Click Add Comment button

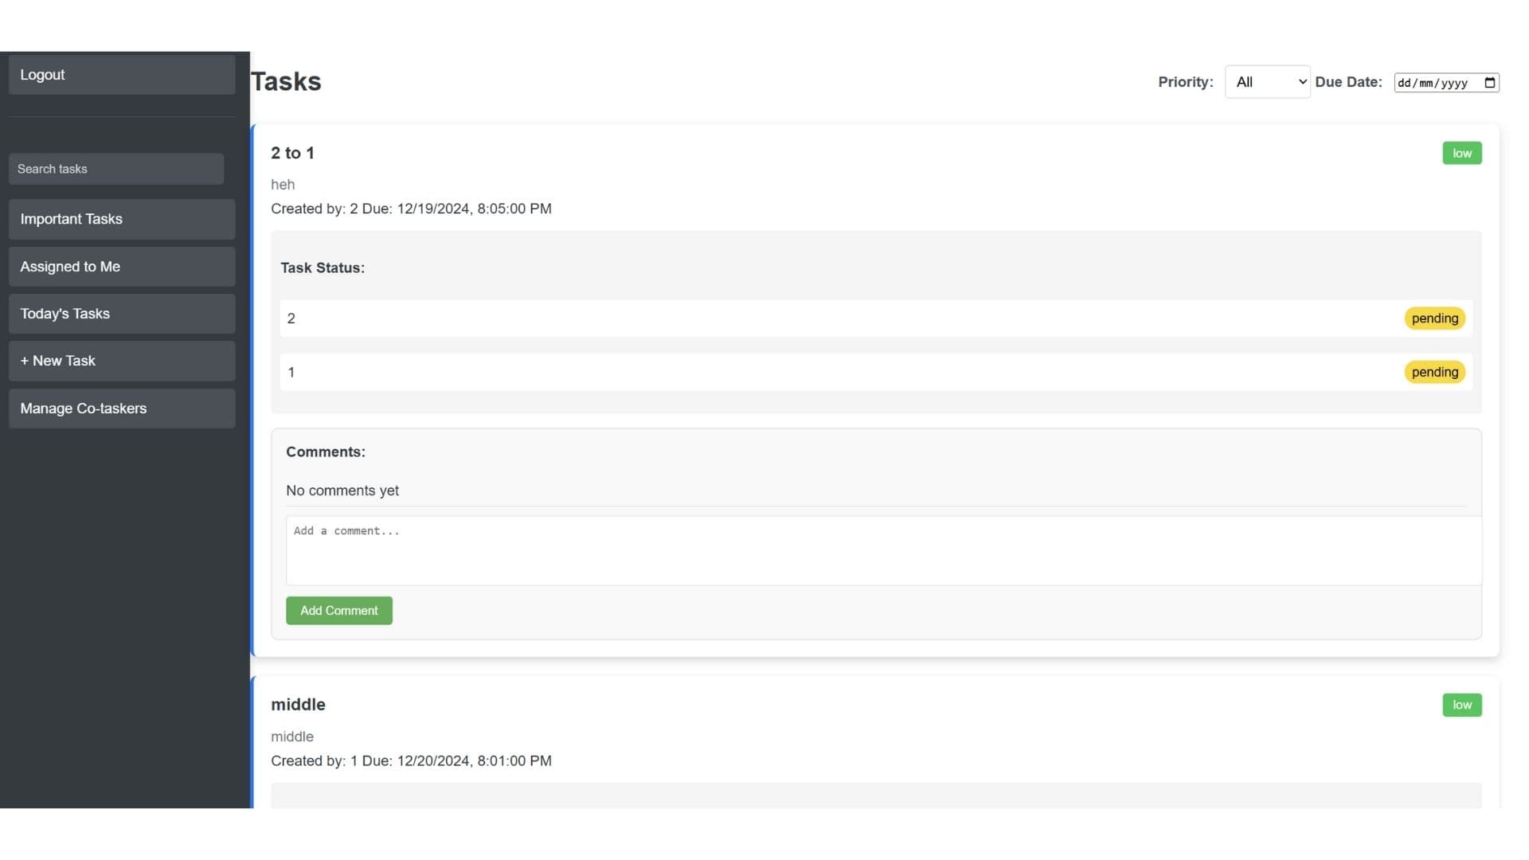pyautogui.click(x=339, y=611)
